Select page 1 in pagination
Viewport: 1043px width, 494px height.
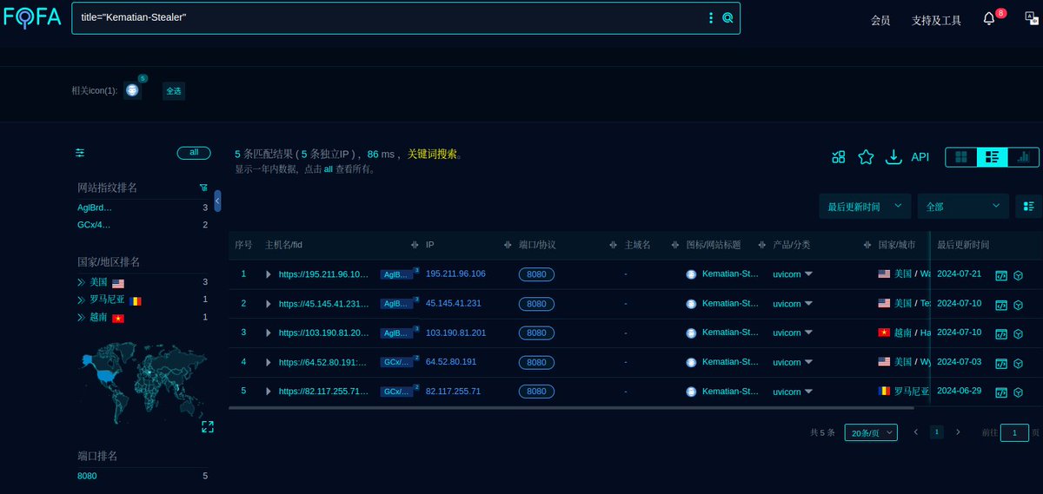pos(937,431)
